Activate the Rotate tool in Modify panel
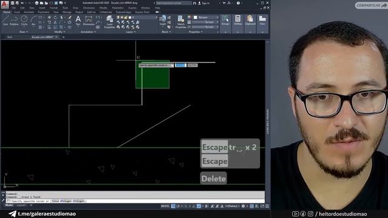388x218 pixels. (x=55, y=18)
